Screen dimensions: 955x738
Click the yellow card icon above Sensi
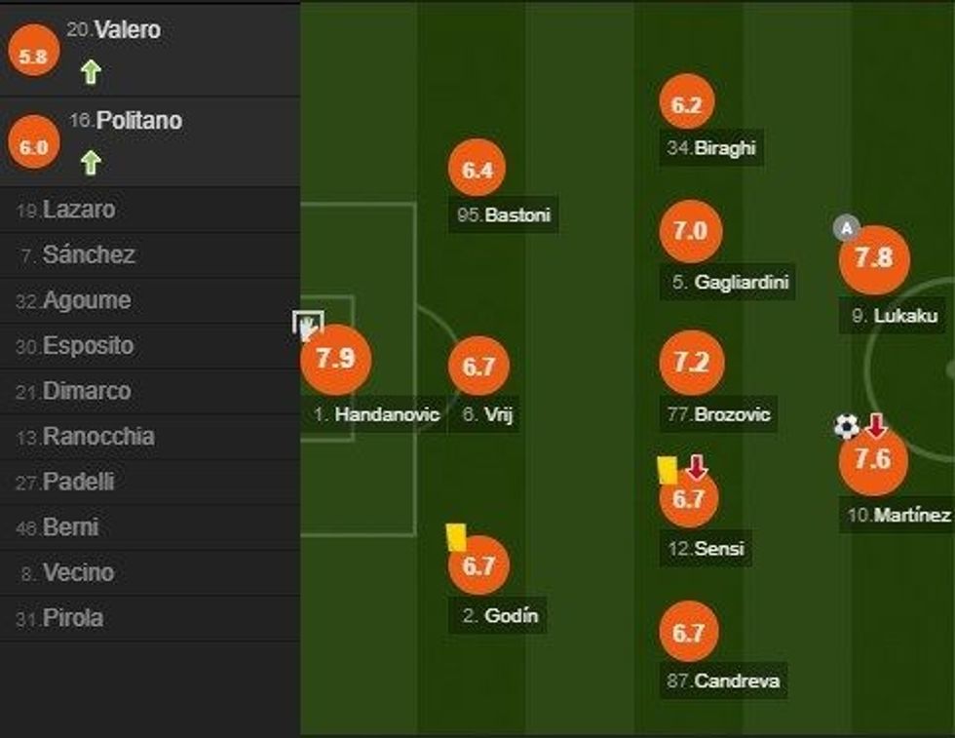668,470
